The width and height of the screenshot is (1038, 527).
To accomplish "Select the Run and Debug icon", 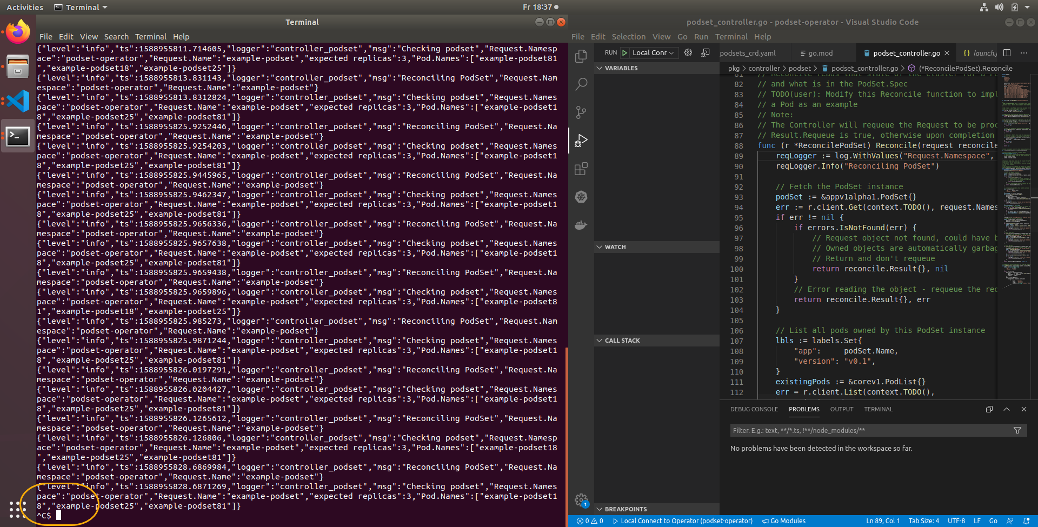I will point(581,141).
